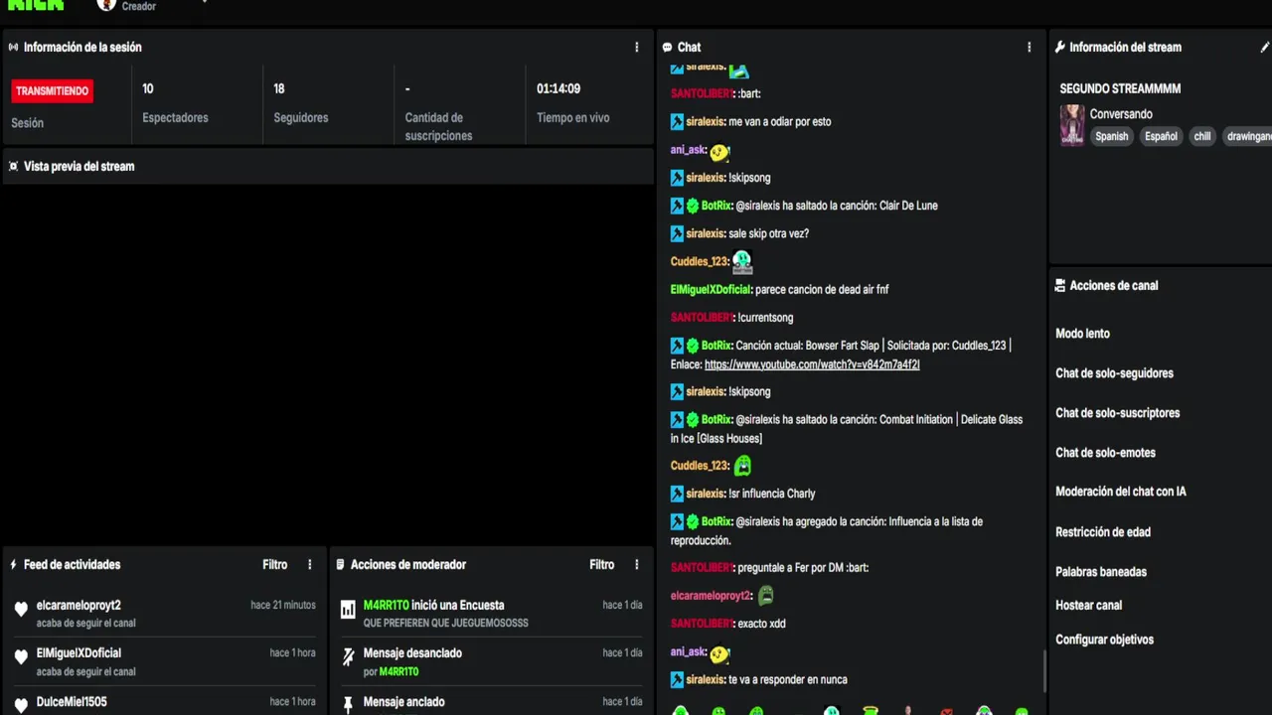Click the emote posted by elcarameloproyt2 in chat
The image size is (1272, 715).
coord(765,596)
